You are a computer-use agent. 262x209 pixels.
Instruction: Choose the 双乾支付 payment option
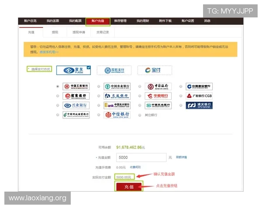point(114,70)
